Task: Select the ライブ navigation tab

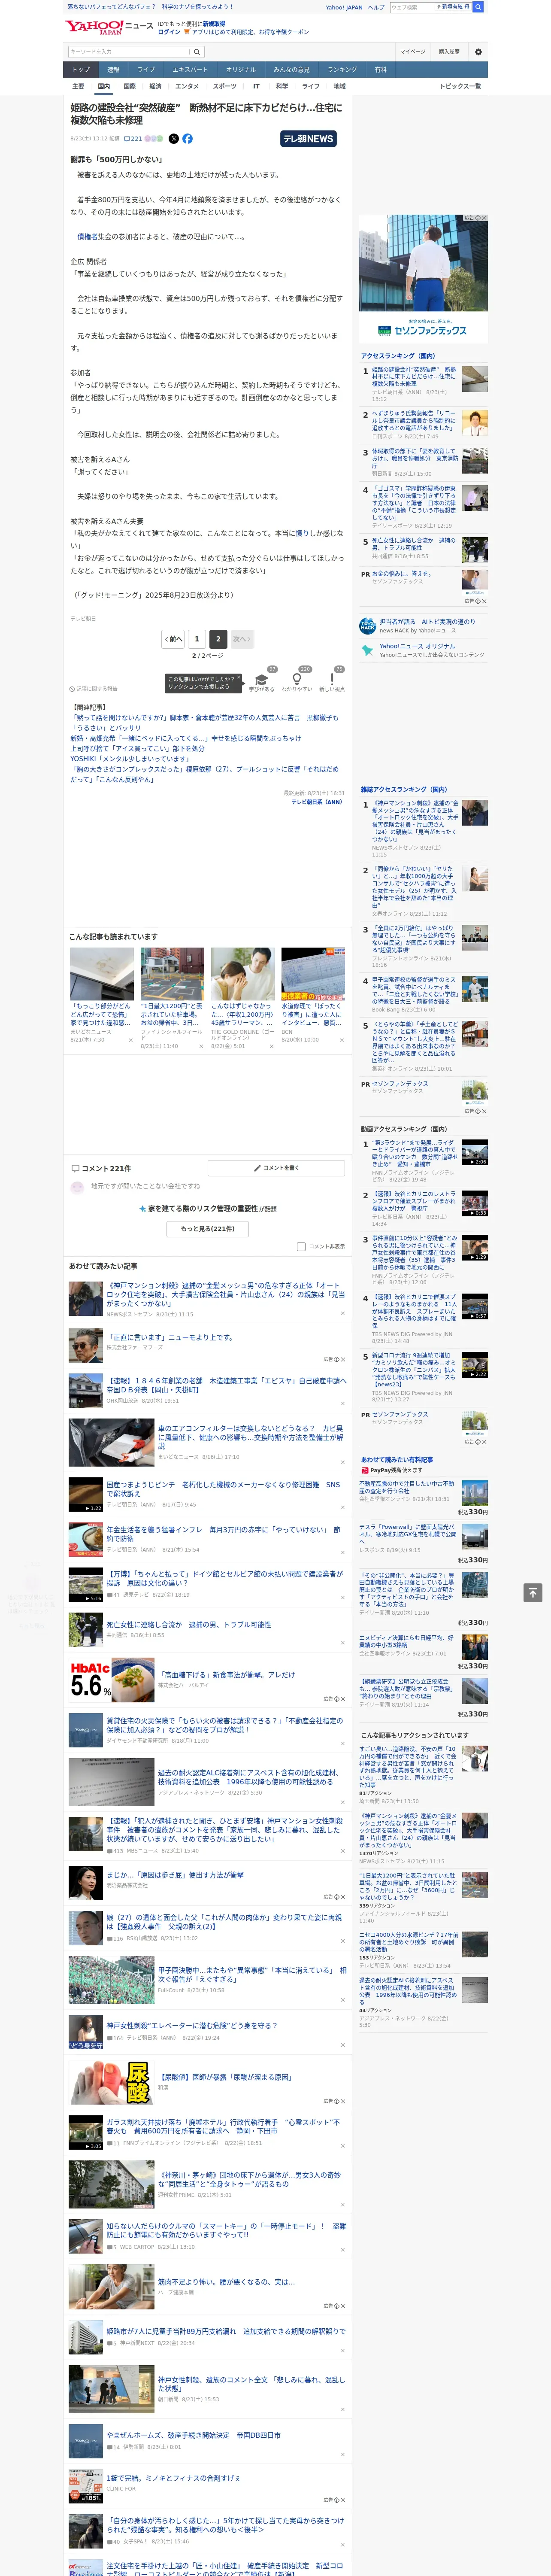Action: (x=146, y=70)
